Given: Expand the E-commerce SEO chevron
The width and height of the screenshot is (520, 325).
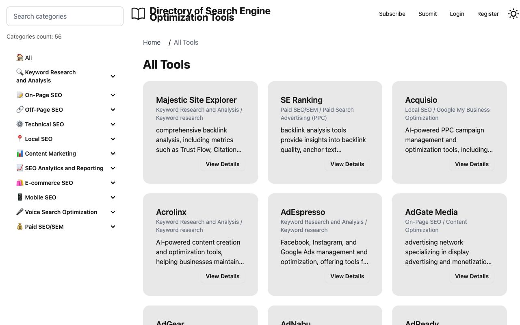Looking at the screenshot, I should click(113, 183).
